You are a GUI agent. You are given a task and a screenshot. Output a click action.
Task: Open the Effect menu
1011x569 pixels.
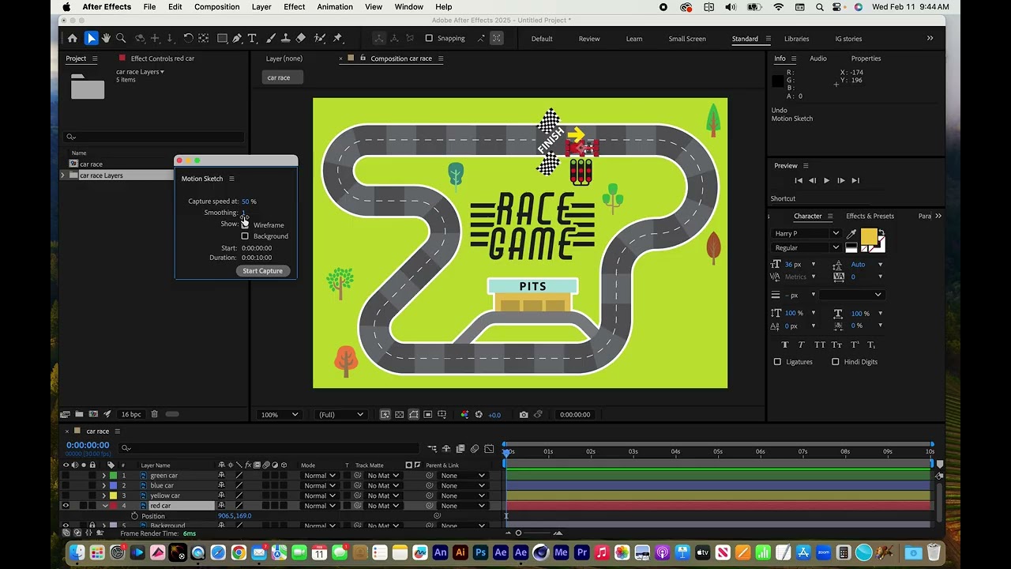point(295,7)
